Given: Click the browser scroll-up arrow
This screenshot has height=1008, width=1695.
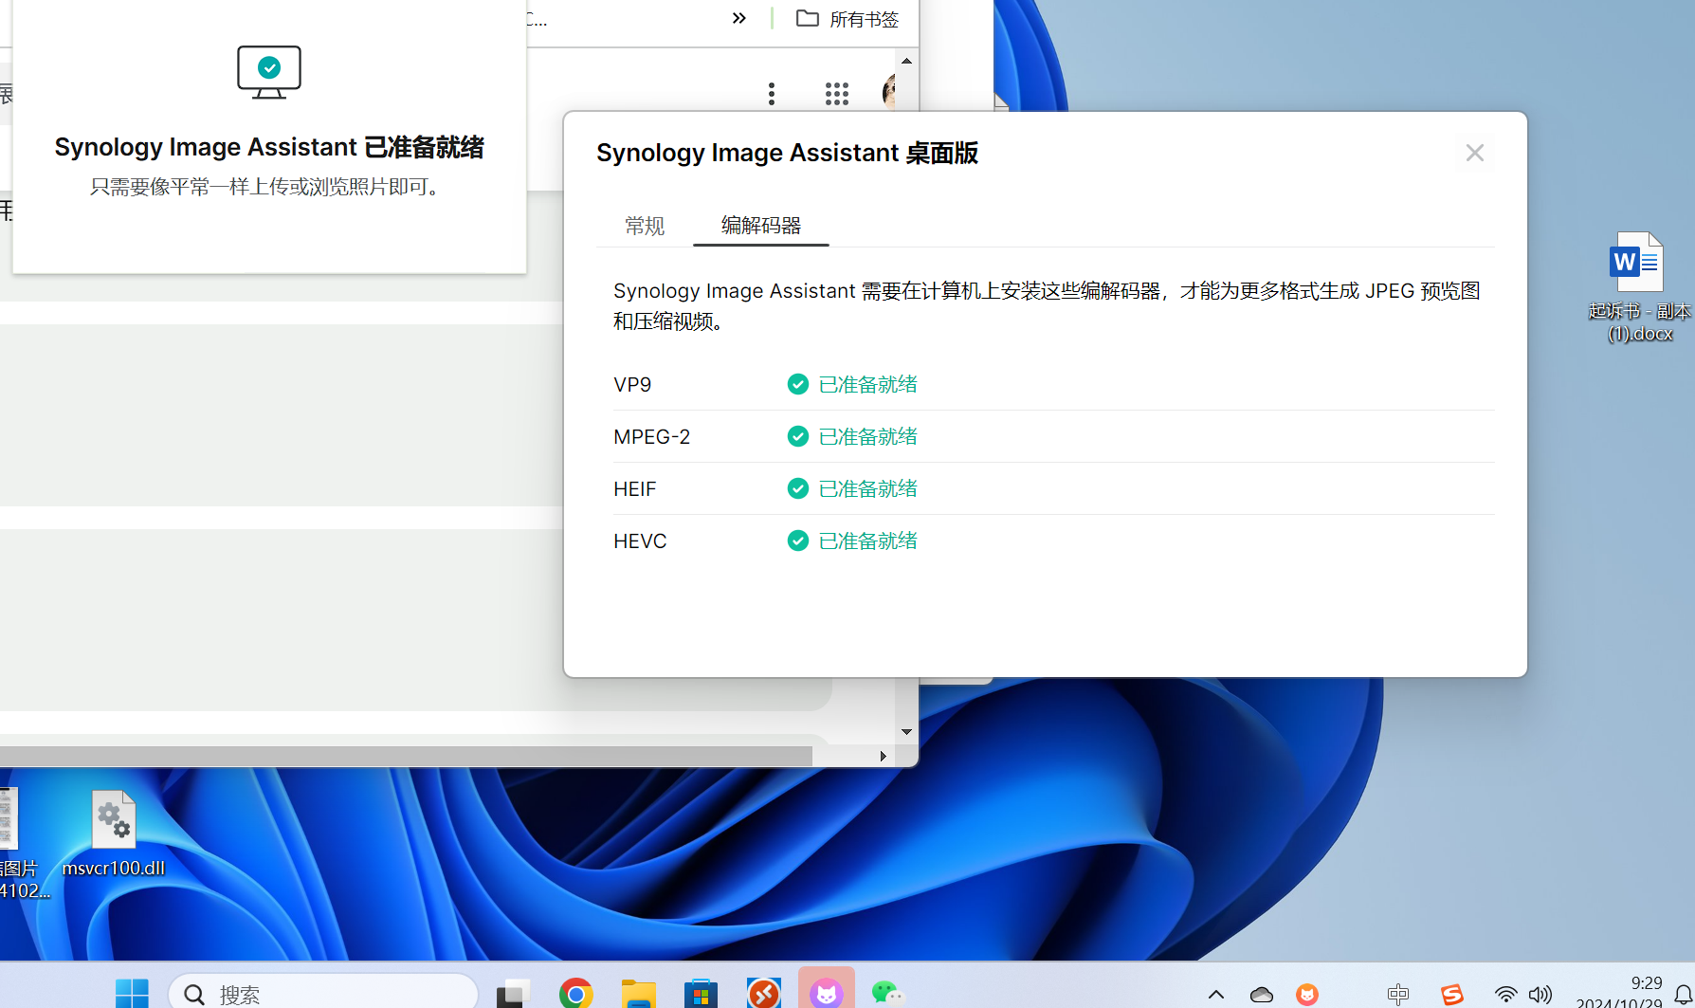Looking at the screenshot, I should (906, 61).
